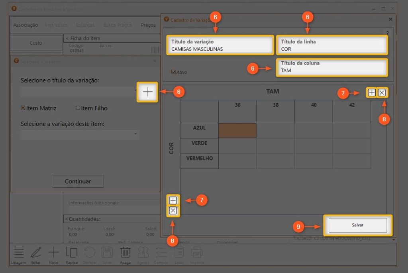
Task: Open Listagem in the bottom toolbar
Action: point(18,255)
